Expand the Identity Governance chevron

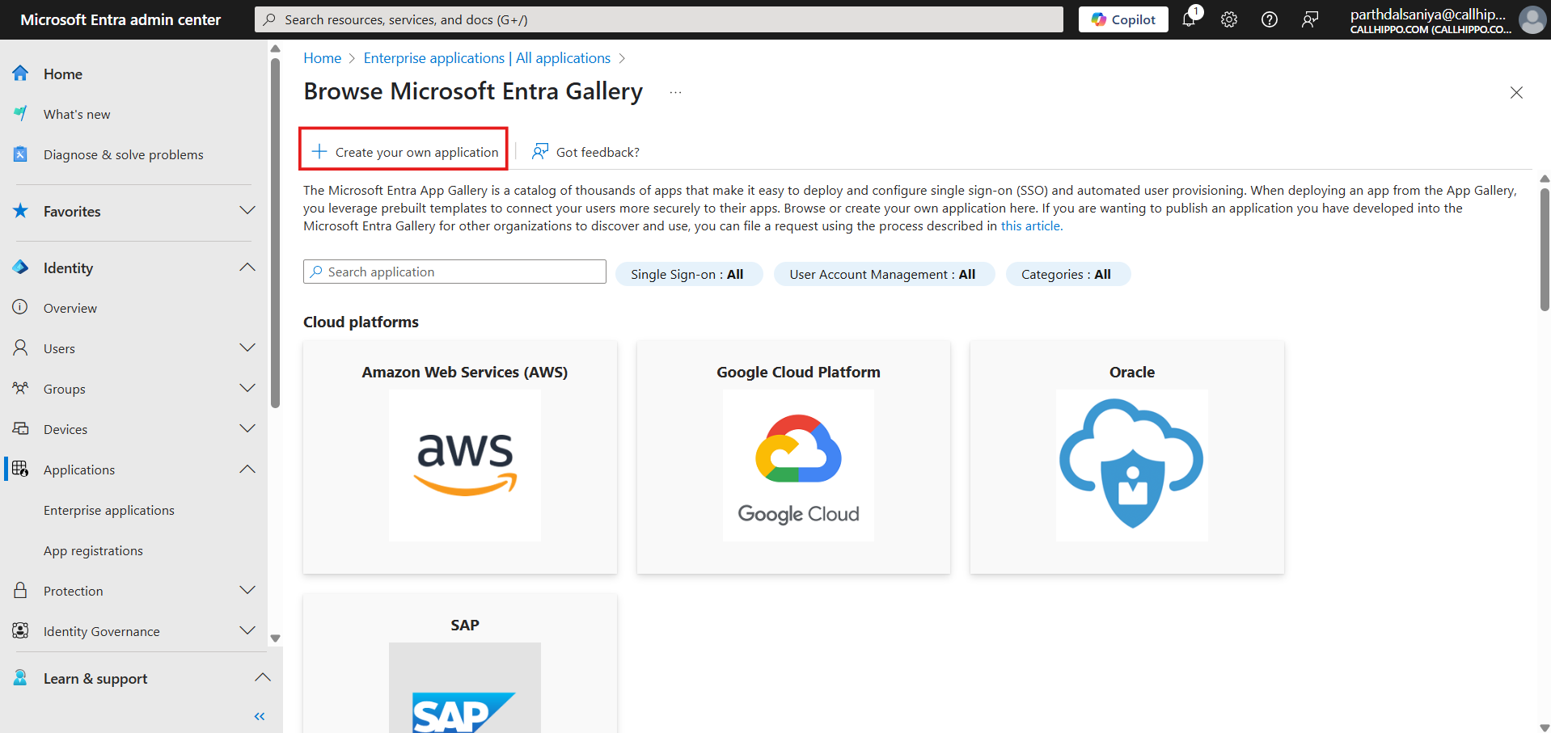click(247, 631)
